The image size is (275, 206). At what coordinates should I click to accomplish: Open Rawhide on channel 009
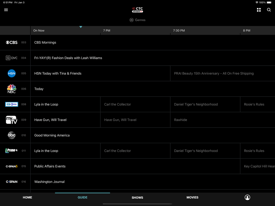coord(223,120)
